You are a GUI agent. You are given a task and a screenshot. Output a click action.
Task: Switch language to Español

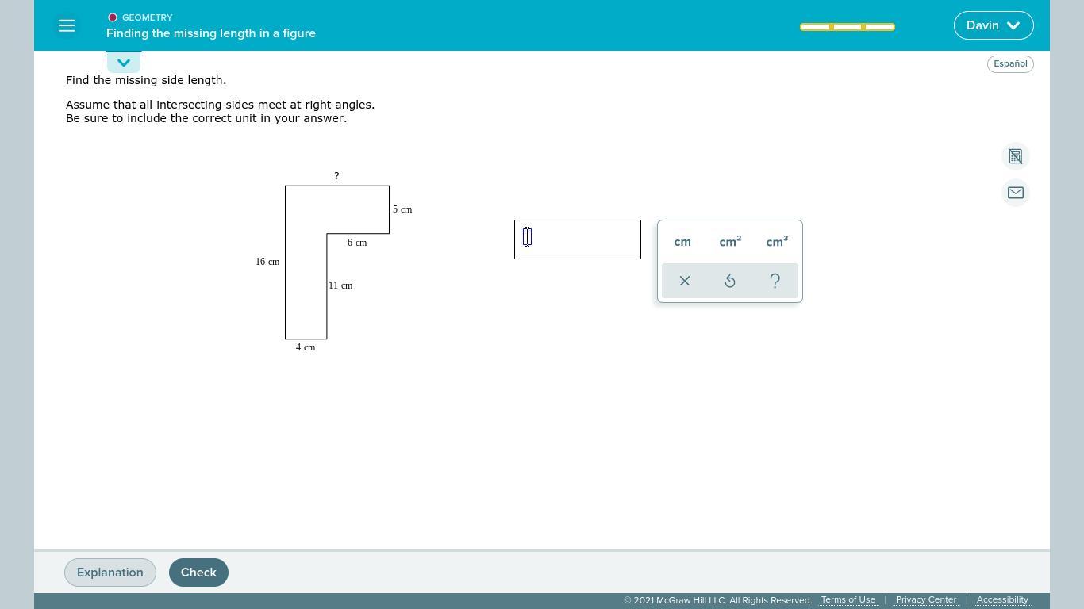1010,63
